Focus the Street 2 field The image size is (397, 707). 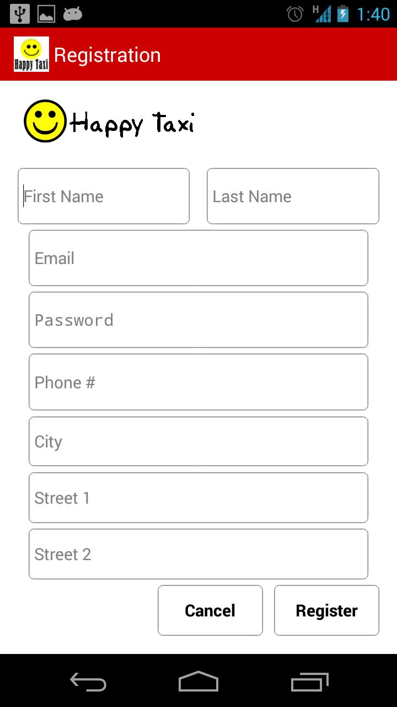click(x=198, y=554)
